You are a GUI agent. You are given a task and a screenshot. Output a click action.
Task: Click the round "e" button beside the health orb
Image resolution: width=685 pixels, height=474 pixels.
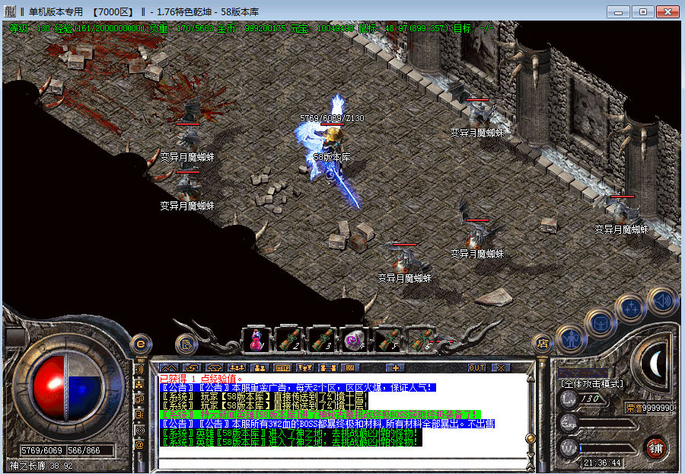(x=140, y=344)
